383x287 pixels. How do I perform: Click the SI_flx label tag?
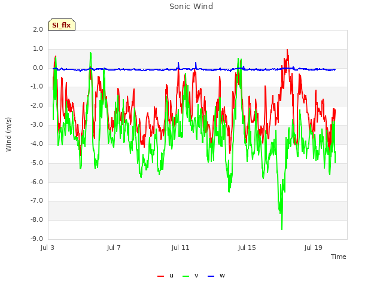point(62,25)
